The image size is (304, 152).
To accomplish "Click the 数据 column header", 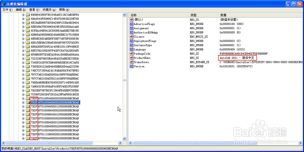I will point(260,15).
